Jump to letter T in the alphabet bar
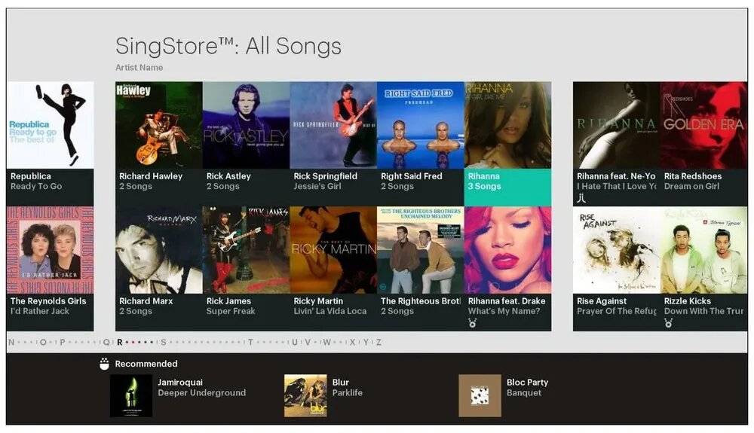Viewport: 754px width, 433px height. coord(250,343)
